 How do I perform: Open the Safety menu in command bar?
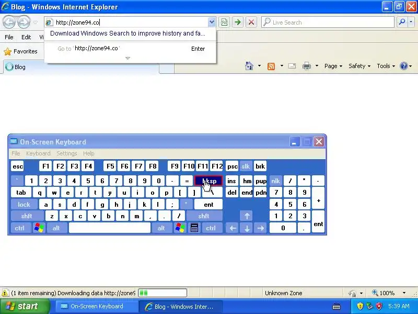pos(359,66)
